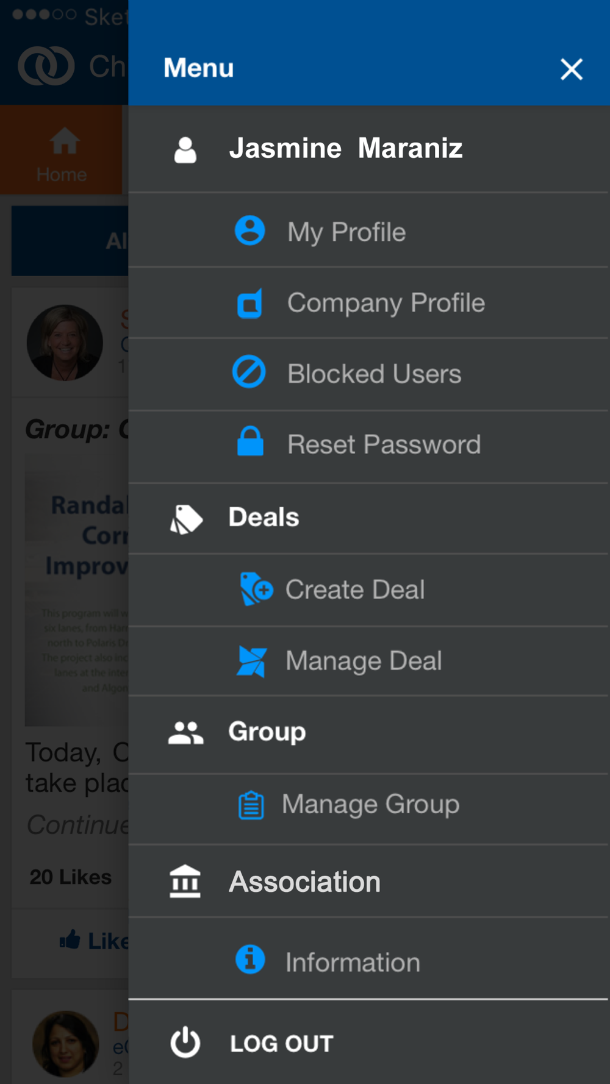Tap the LOG OUT button
Image resolution: width=610 pixels, height=1084 pixels.
281,1043
